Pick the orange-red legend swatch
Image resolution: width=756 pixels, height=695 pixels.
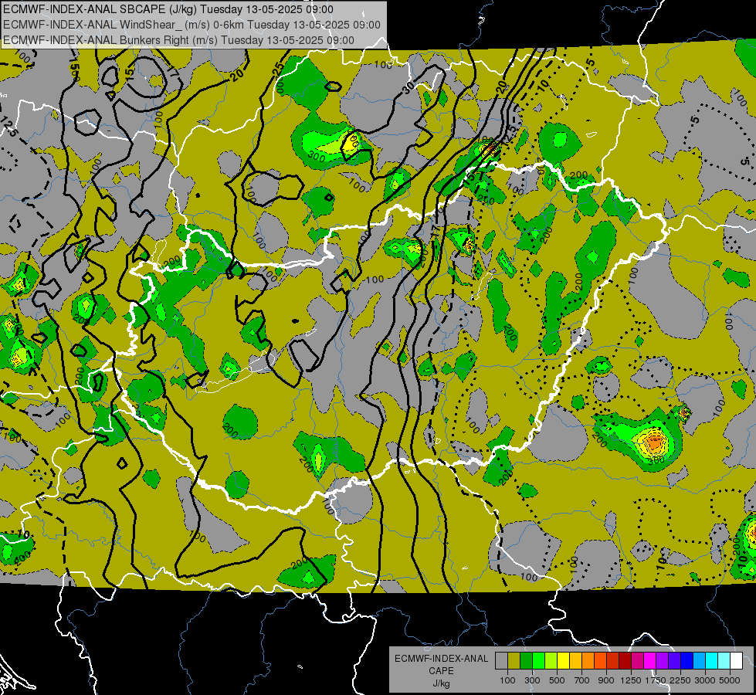(600, 661)
